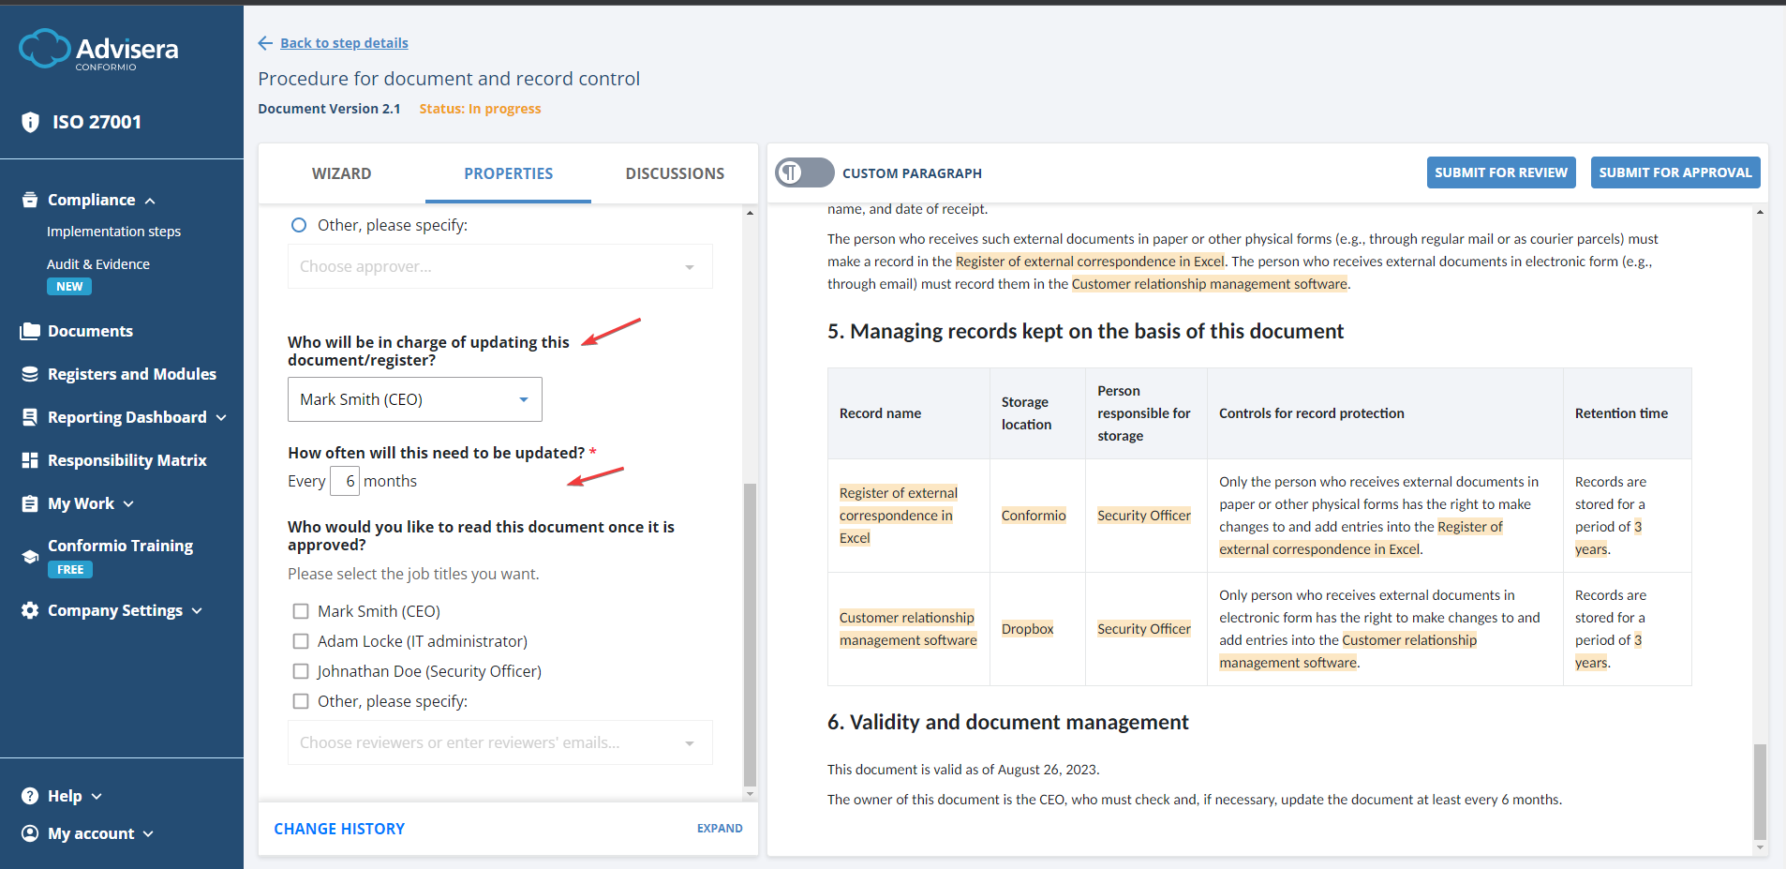
Task: Switch to the Discussions tab
Action: click(x=674, y=173)
